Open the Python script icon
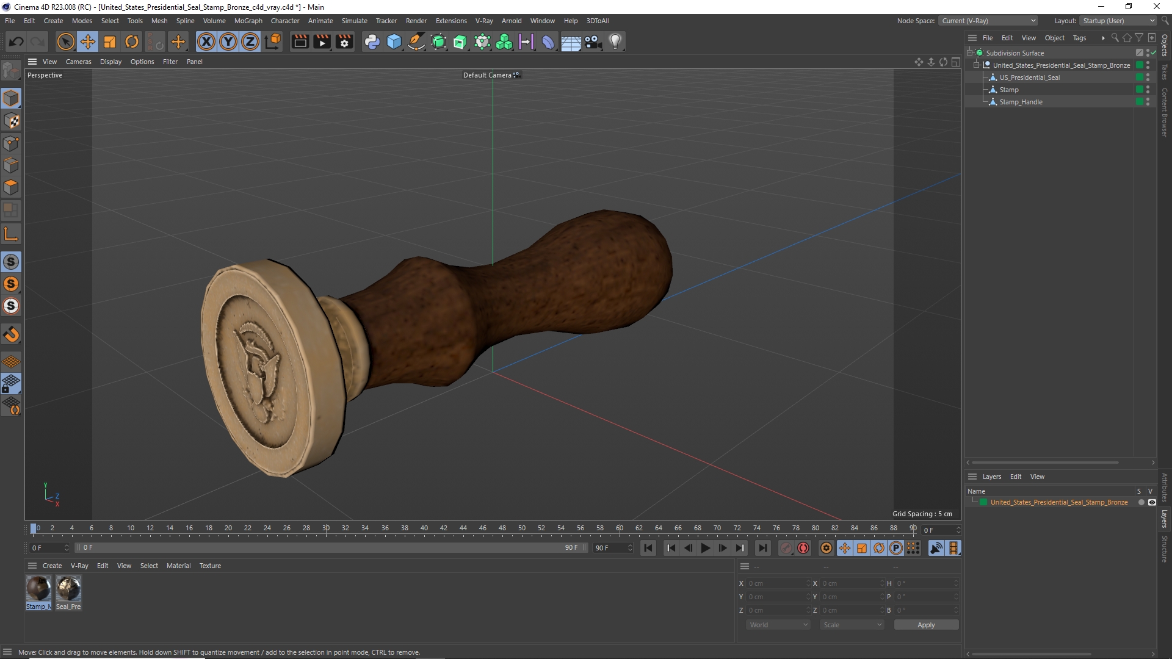This screenshot has height=659, width=1172. pyautogui.click(x=372, y=41)
